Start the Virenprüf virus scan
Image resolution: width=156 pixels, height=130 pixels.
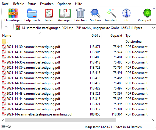click(x=144, y=15)
